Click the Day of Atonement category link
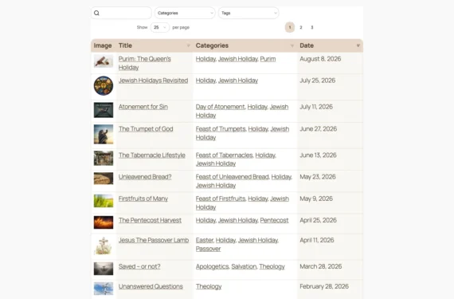Screen dimensions: 454x299 tap(220, 107)
